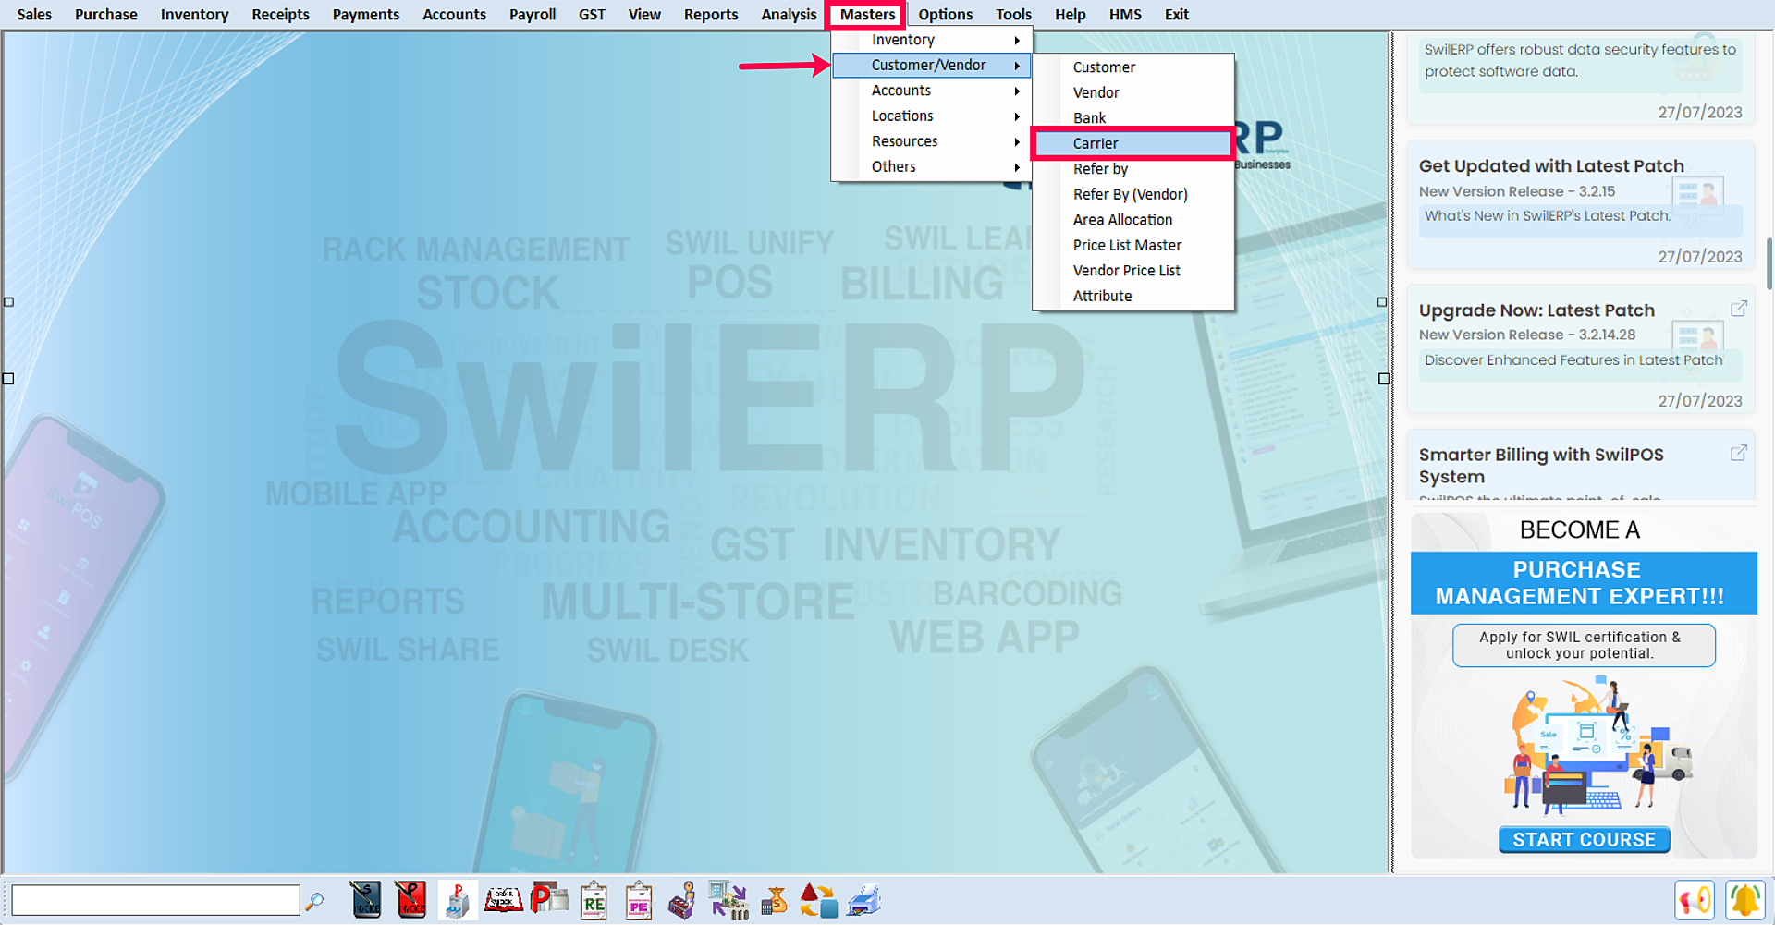Open the Options menu
The image size is (1775, 925).
click(x=945, y=15)
